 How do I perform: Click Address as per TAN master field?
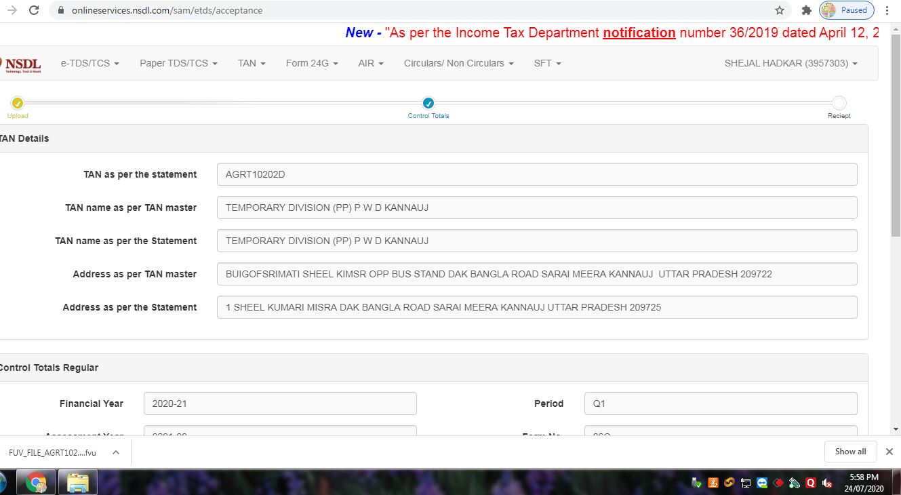[x=537, y=274]
